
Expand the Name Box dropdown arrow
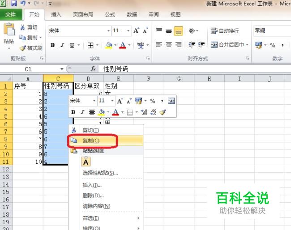62,69
